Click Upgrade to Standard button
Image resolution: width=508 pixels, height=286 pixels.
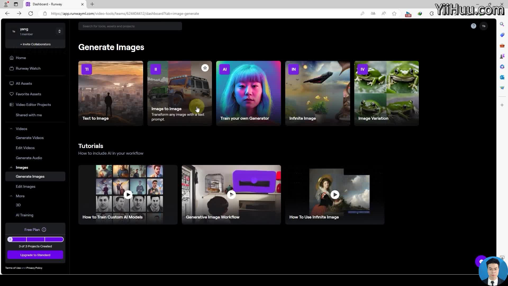click(x=35, y=255)
